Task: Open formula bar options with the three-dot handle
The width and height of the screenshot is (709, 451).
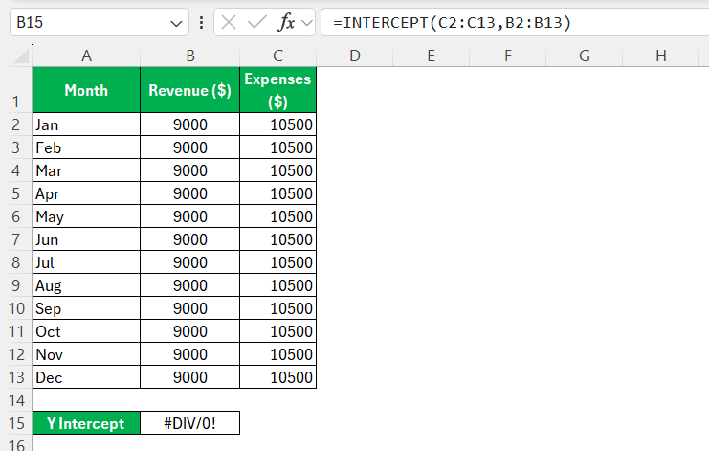Action: click(x=201, y=22)
